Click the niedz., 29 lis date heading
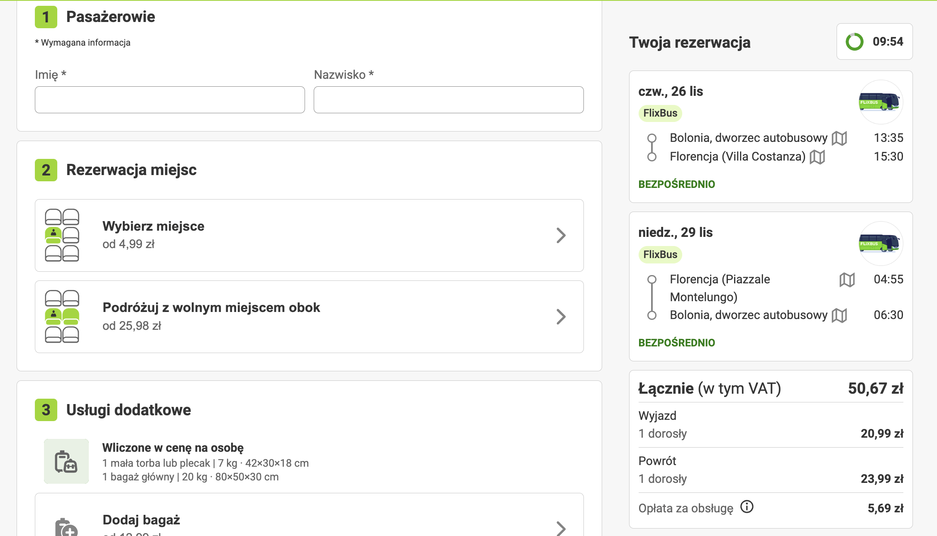Image resolution: width=937 pixels, height=536 pixels. (675, 232)
